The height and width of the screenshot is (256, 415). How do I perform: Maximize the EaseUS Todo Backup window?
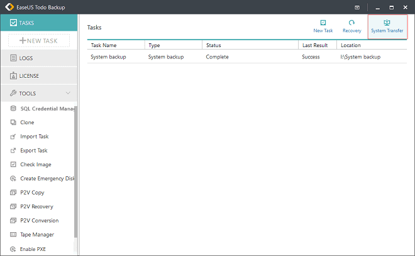(392, 8)
